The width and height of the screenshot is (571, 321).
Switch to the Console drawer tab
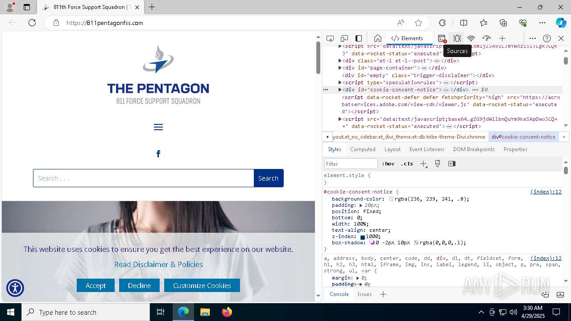click(339, 294)
